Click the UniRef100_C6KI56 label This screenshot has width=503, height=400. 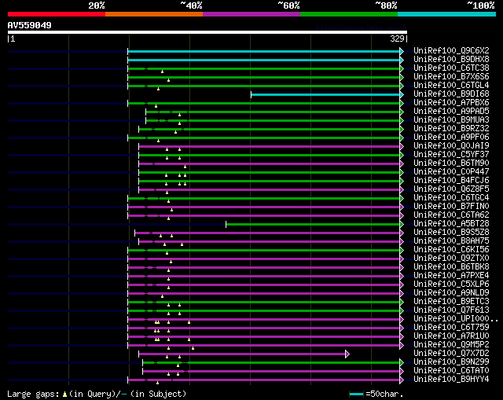pos(451,250)
